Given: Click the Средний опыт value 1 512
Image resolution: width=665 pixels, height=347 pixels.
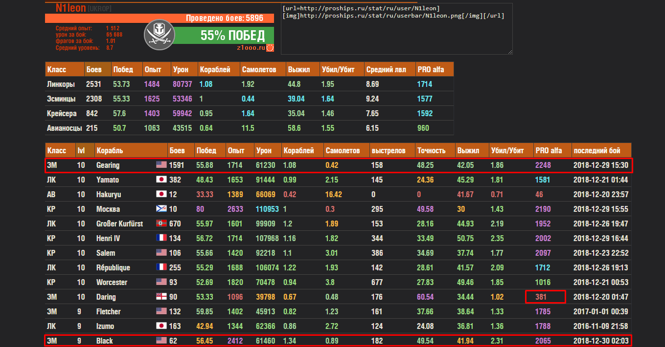Looking at the screenshot, I should [113, 29].
